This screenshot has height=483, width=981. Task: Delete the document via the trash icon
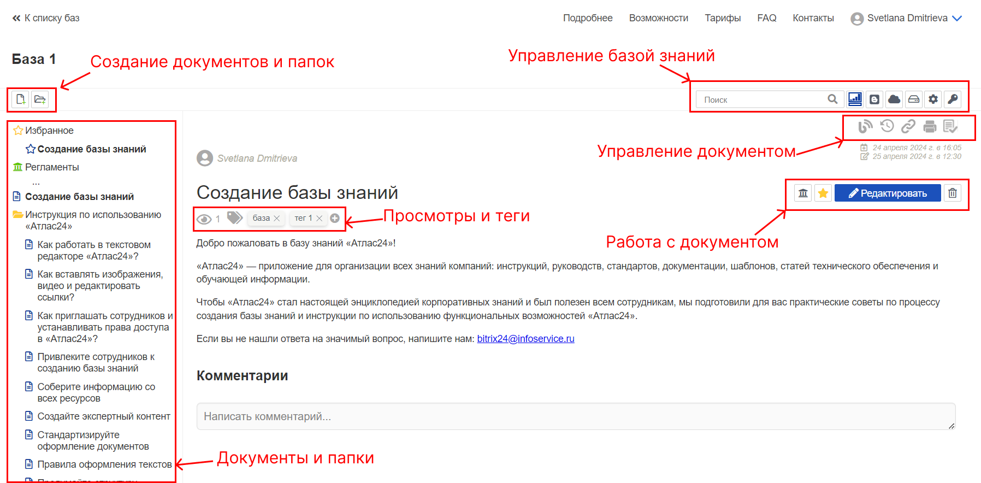(x=953, y=193)
